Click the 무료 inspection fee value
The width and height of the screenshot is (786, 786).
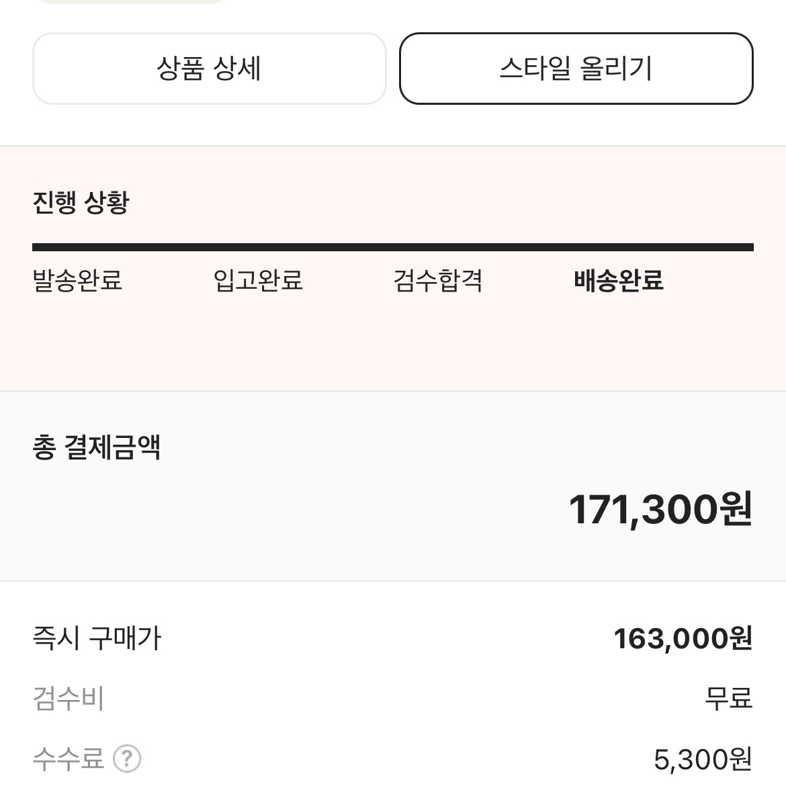pyautogui.click(x=729, y=698)
